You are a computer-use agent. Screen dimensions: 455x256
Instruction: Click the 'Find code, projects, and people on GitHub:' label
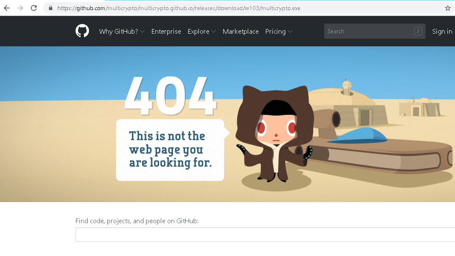(137, 221)
